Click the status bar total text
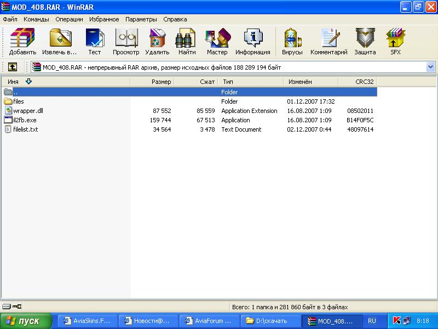 [290, 307]
